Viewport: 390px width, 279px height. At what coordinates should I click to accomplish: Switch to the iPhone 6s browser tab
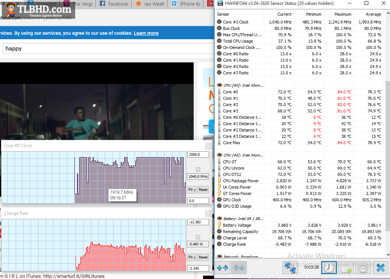click(186, 4)
